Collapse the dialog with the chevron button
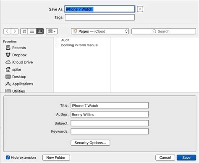The height and width of the screenshot is (163, 199). [x=140, y=9]
